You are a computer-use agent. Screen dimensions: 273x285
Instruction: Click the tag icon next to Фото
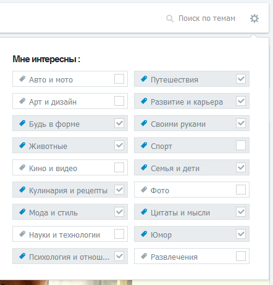coord(144,190)
